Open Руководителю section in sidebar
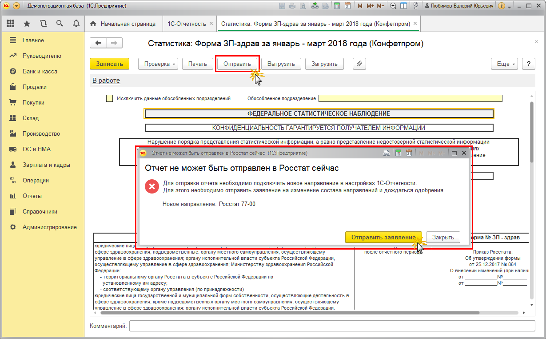The width and height of the screenshot is (546, 339). [x=42, y=56]
